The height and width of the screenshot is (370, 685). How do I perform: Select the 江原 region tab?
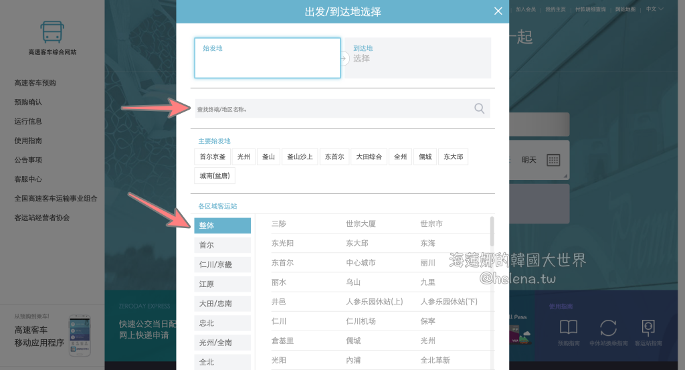click(222, 284)
